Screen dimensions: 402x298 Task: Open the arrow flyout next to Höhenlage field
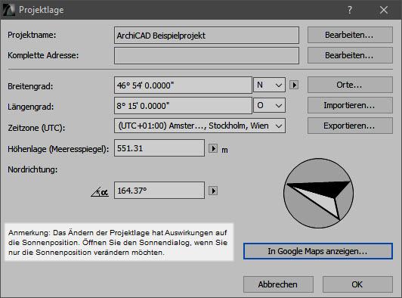213,148
